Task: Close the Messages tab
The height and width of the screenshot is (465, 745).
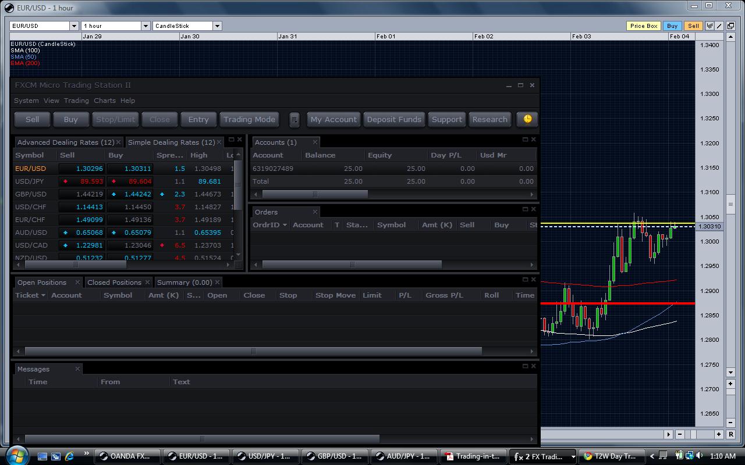Action: tap(77, 369)
